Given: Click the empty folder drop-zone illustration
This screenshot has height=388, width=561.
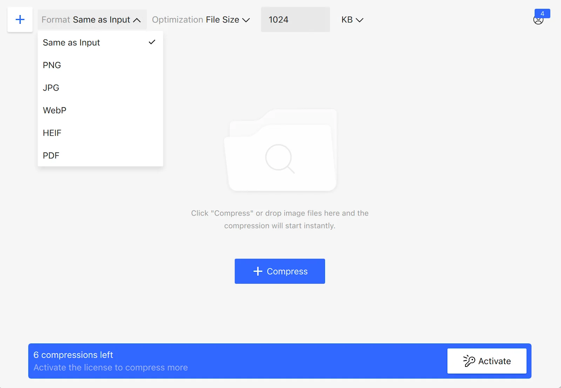Looking at the screenshot, I should pos(280,150).
